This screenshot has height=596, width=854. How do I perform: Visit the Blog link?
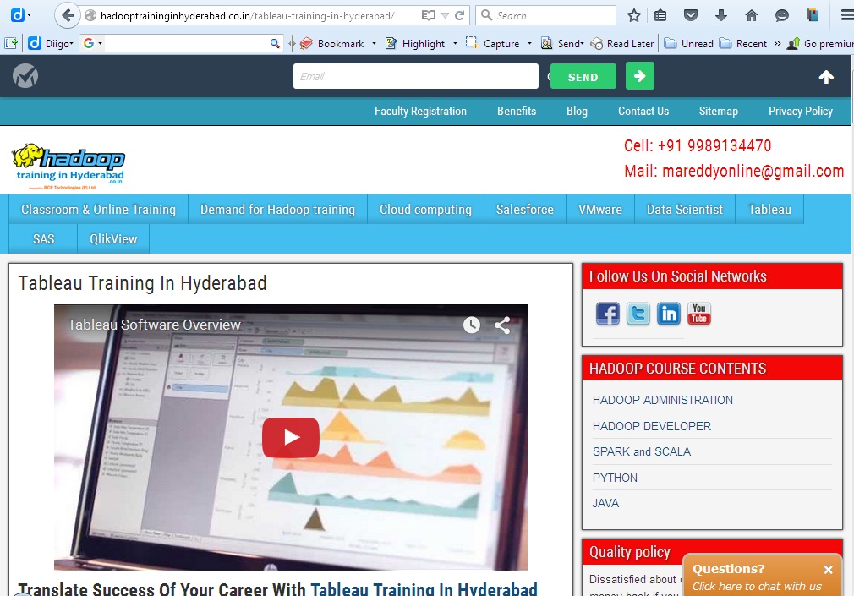tap(577, 111)
